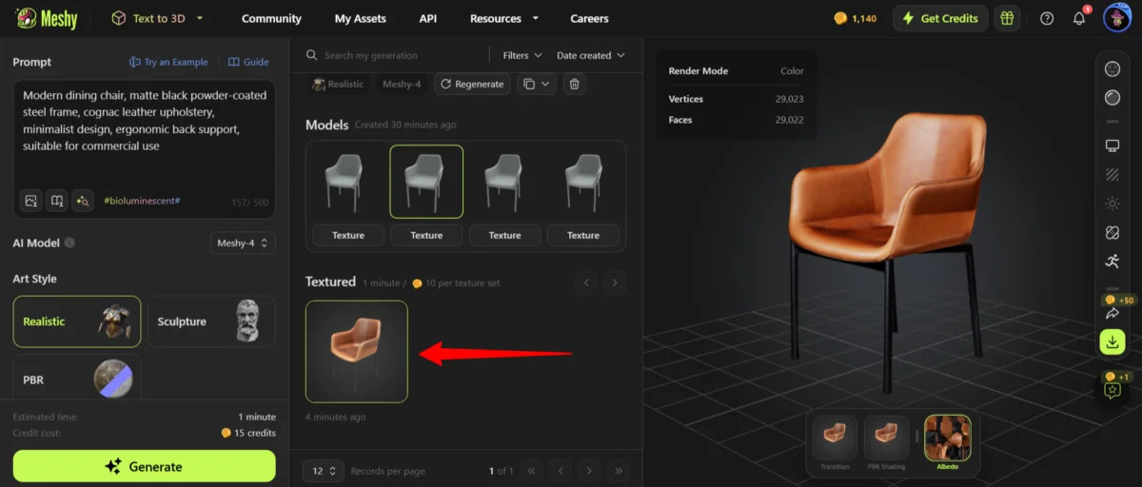
Task: Open the animation running-figure tool
Action: tap(1112, 262)
